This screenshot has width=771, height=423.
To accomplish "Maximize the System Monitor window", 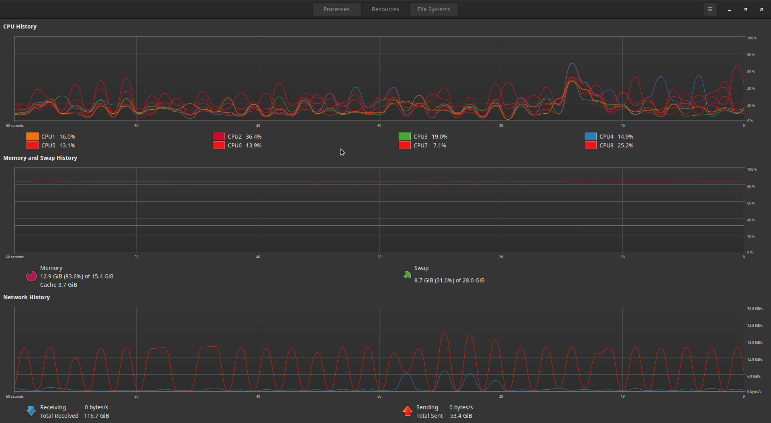I will [x=745, y=9].
